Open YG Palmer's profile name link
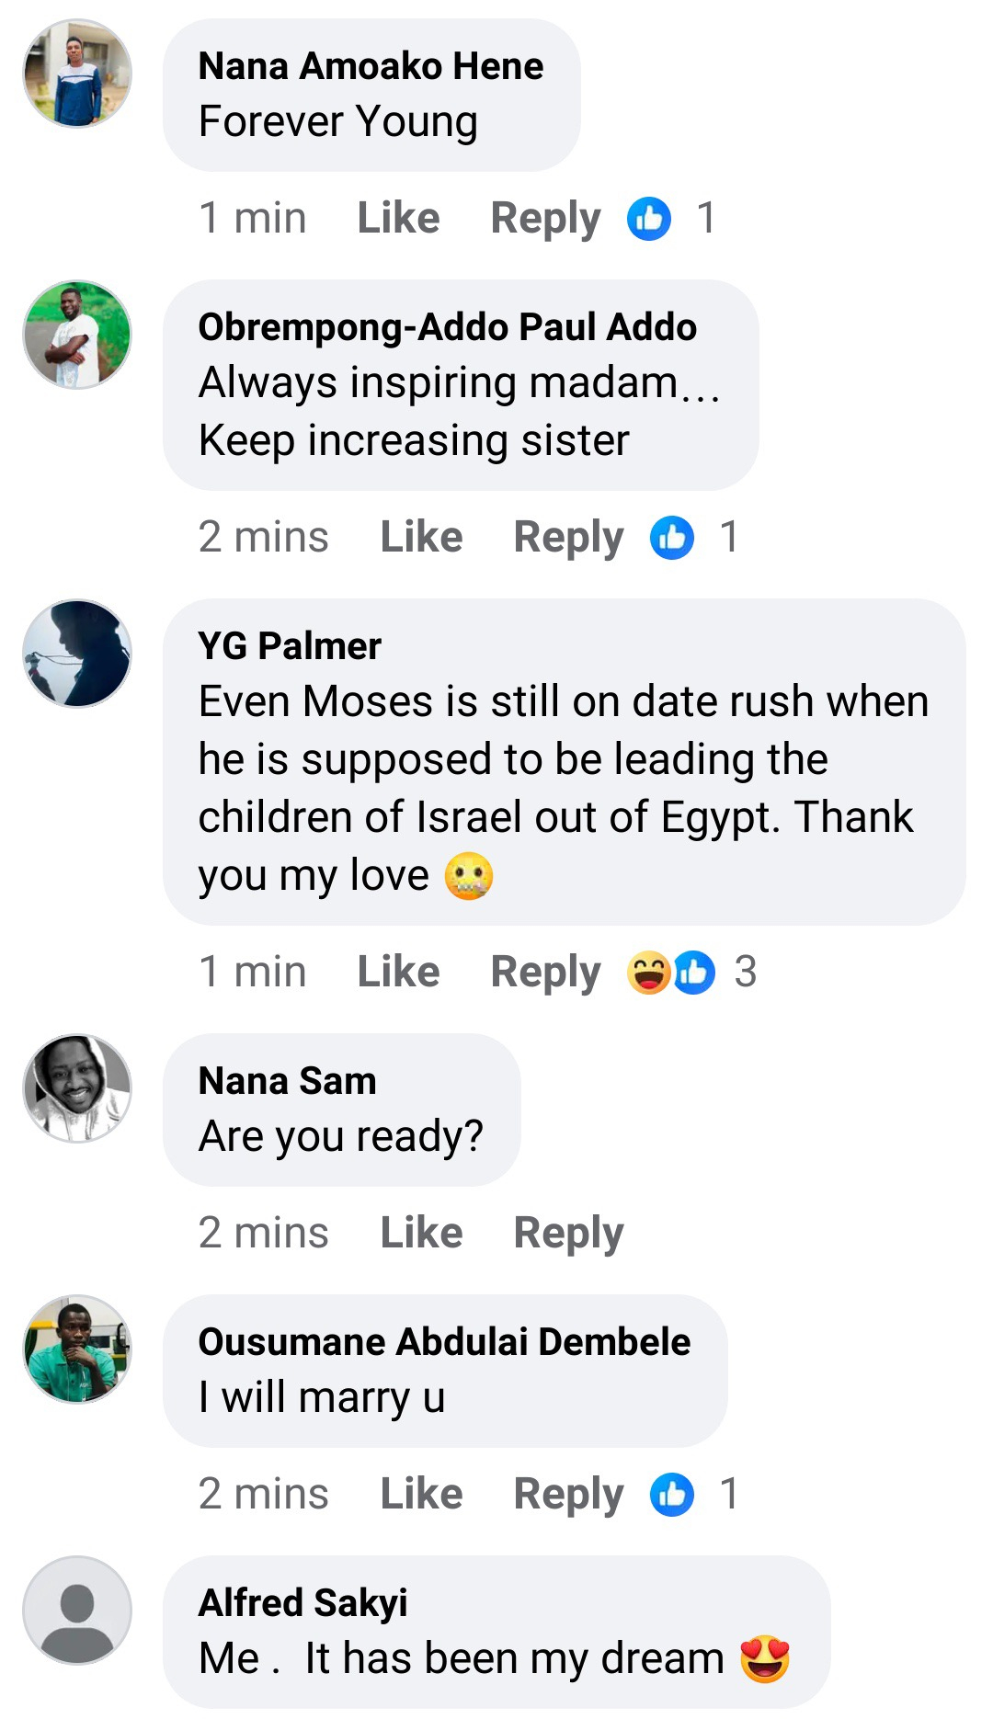993x1719 pixels. coord(290,646)
